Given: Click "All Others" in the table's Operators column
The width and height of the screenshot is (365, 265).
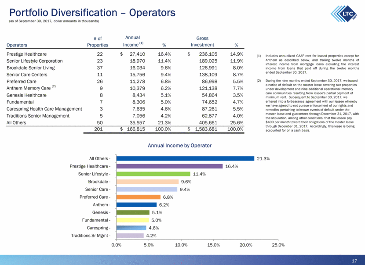Looking at the screenshot, I should 16,123.
